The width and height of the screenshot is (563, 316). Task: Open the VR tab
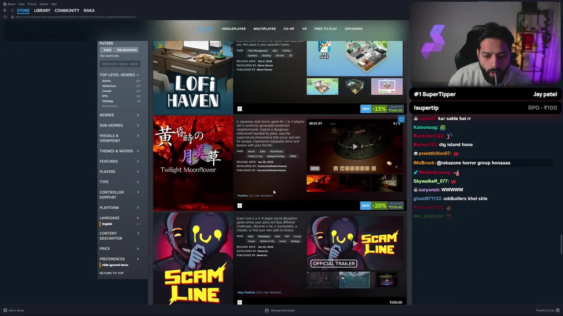(304, 29)
